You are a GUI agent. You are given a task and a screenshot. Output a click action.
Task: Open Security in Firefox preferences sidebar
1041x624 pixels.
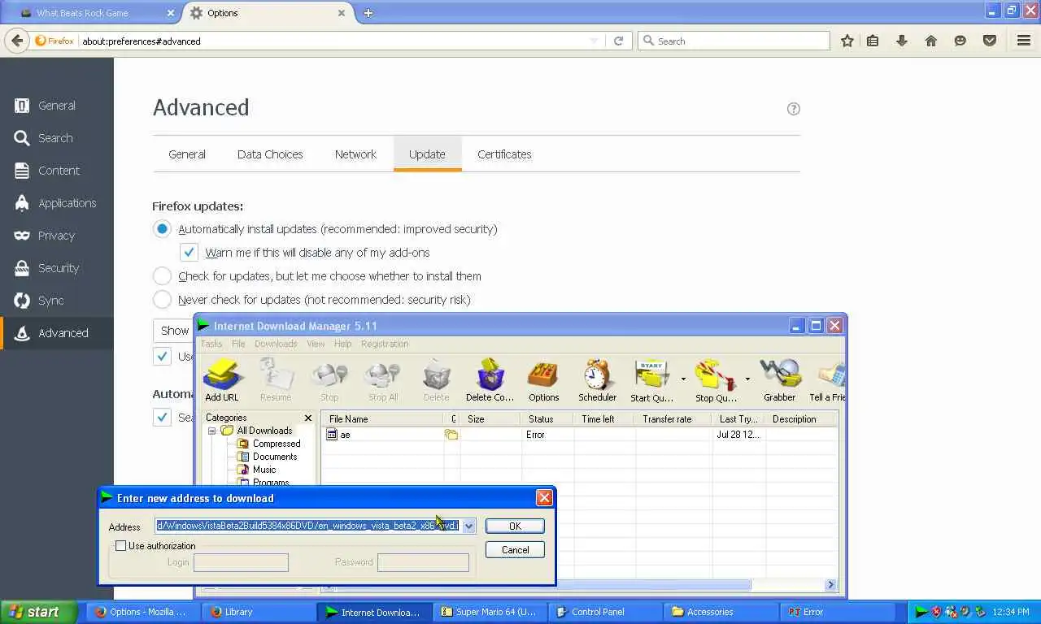point(57,268)
